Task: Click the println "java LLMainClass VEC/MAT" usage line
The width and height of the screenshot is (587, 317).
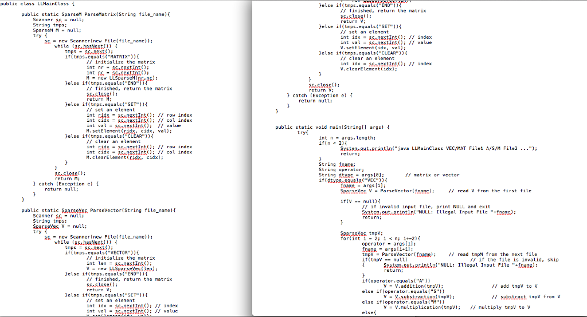Action: click(439, 148)
